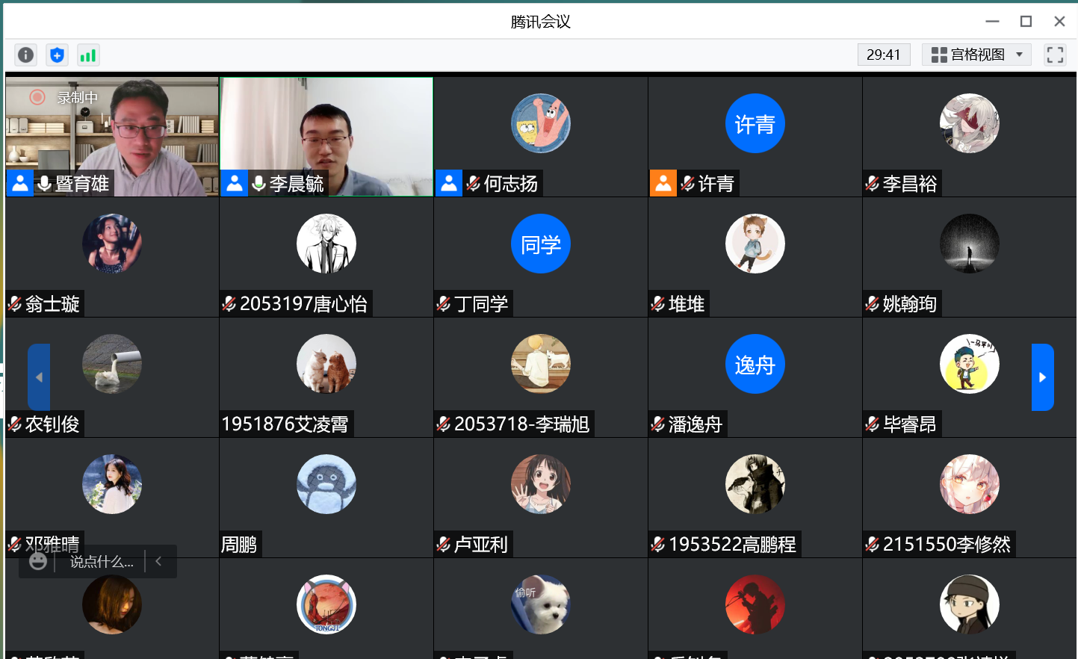Toggle muted mic icon for 李昌裕
Image resolution: width=1078 pixels, height=659 pixels.
pyautogui.click(x=872, y=183)
